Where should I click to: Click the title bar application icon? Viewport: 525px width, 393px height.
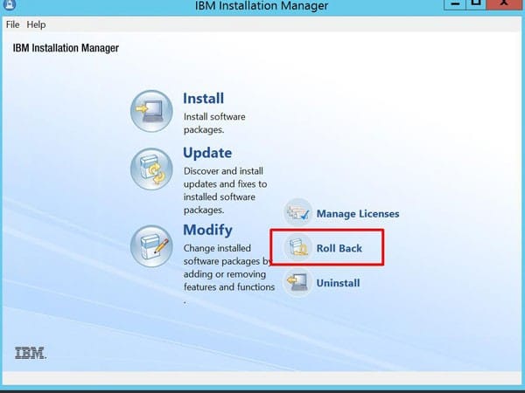pos(10,4)
